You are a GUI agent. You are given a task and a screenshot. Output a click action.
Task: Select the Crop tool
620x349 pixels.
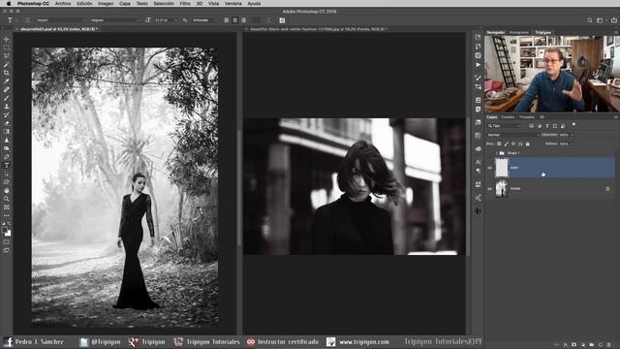click(x=7, y=73)
